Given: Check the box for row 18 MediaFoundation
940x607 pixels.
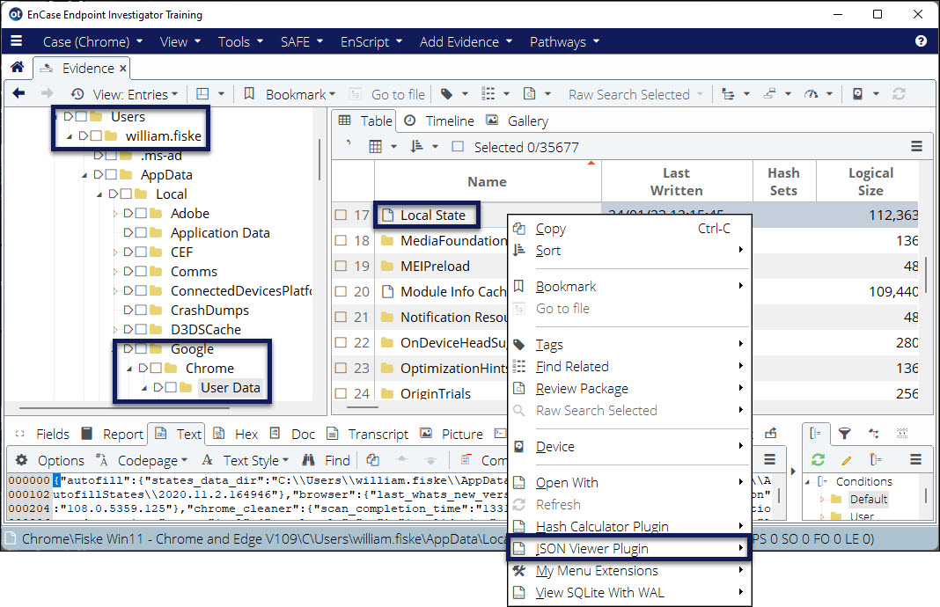Looking at the screenshot, I should tap(341, 240).
